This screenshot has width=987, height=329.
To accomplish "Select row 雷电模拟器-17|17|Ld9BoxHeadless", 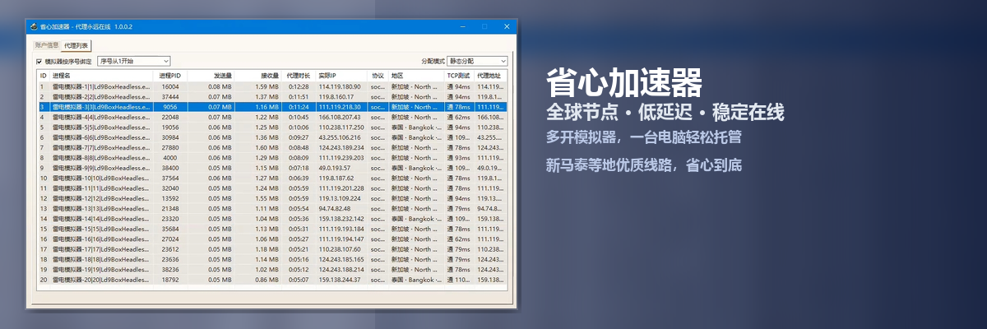I will (272, 249).
